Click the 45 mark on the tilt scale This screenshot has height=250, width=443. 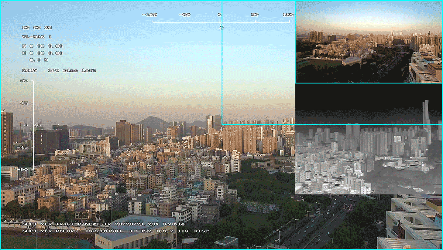point(24,103)
